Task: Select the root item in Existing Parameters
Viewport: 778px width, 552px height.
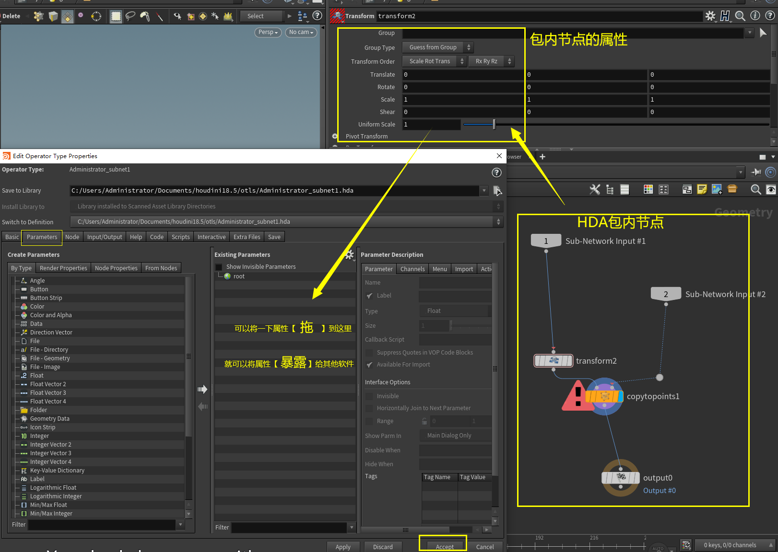Action: pos(239,276)
